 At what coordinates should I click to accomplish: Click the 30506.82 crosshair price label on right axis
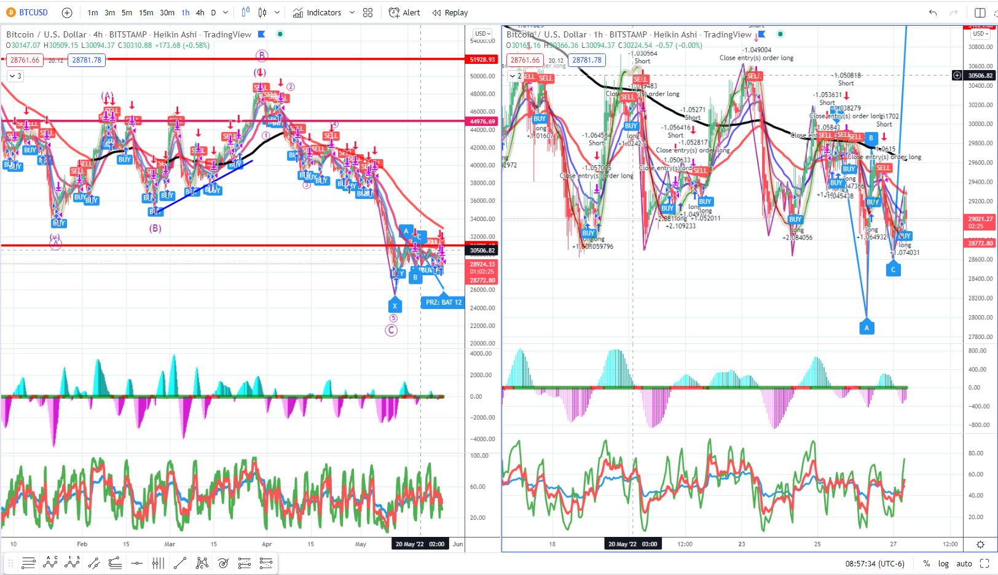tap(980, 76)
